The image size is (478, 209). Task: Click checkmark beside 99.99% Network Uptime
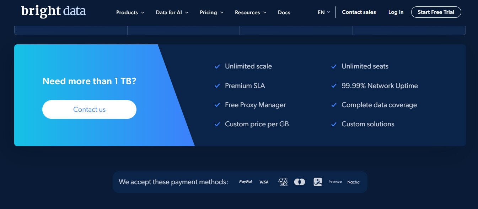click(x=334, y=86)
